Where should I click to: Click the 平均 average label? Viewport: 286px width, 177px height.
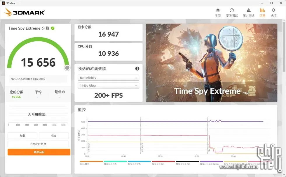pos(38,92)
